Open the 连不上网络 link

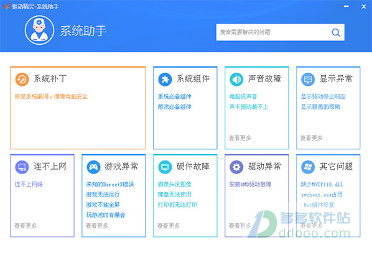tap(29, 184)
